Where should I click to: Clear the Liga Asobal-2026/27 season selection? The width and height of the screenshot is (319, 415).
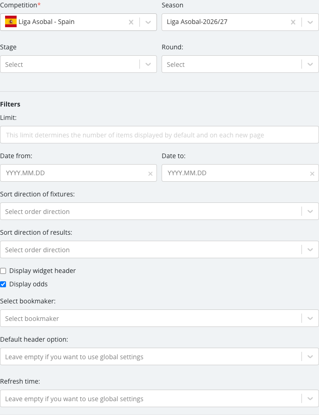tap(293, 22)
